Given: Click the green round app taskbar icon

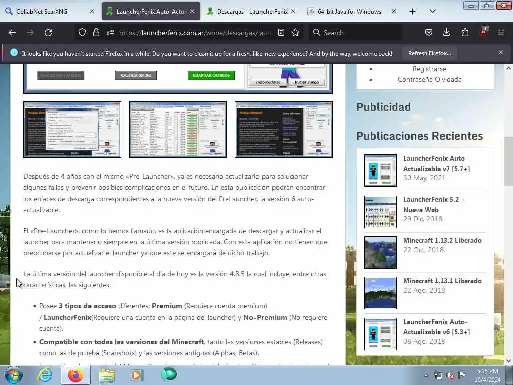Looking at the screenshot, I should coord(168,374).
